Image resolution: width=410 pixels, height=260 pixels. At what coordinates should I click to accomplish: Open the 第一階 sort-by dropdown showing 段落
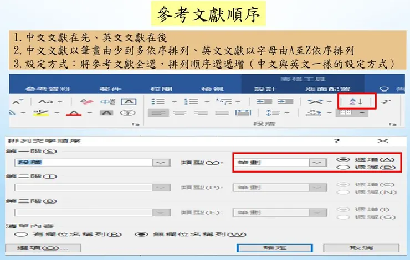click(161, 163)
